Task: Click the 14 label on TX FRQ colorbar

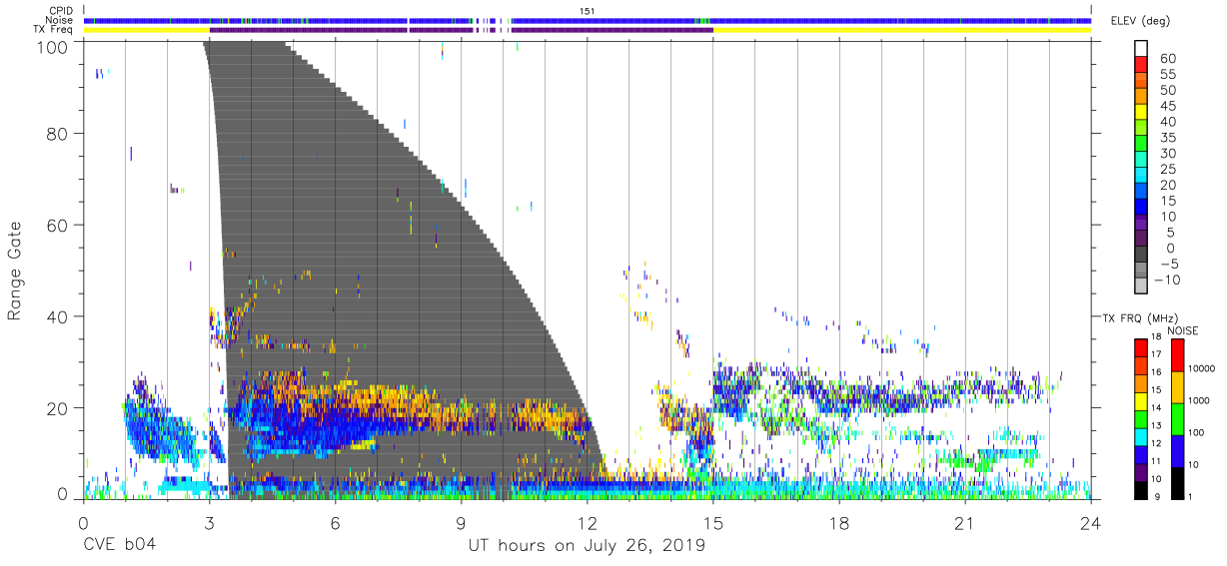Action: [x=1155, y=408]
